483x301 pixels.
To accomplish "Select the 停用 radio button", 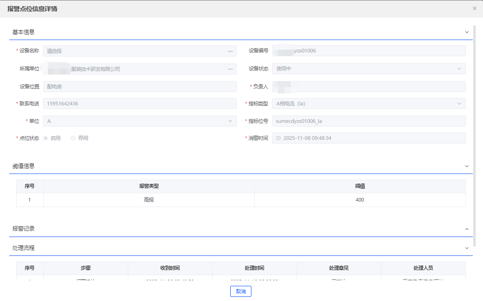I will [73, 138].
